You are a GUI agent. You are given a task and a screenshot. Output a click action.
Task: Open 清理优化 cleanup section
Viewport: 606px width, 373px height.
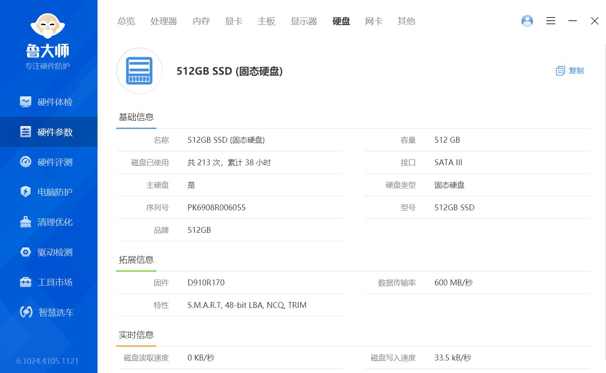pos(48,222)
